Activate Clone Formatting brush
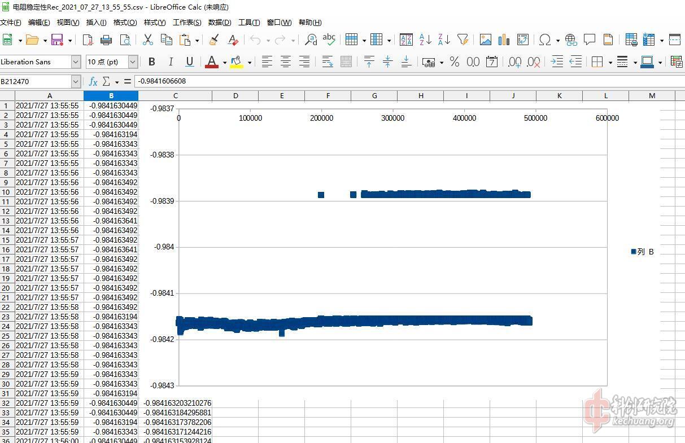The height and width of the screenshot is (443, 685). (x=214, y=40)
